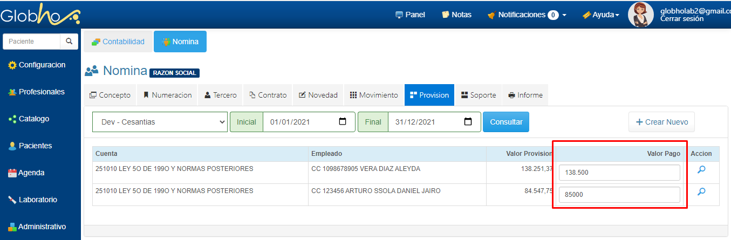Image resolution: width=731 pixels, height=240 pixels.
Task: Open the Soporte tab
Action: click(x=479, y=95)
